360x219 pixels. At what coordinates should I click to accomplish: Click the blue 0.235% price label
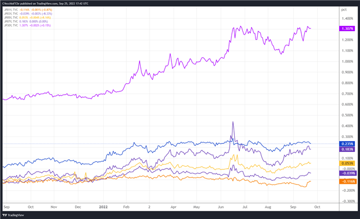click(x=348, y=144)
